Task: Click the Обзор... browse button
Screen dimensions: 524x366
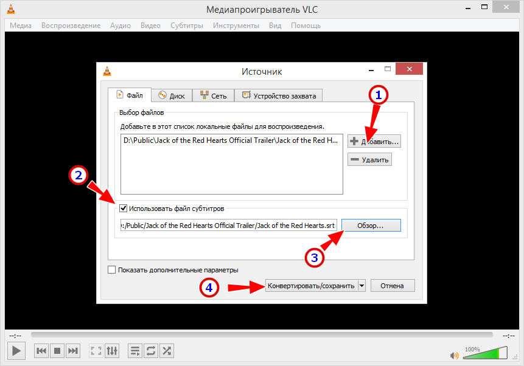Action: (x=371, y=226)
